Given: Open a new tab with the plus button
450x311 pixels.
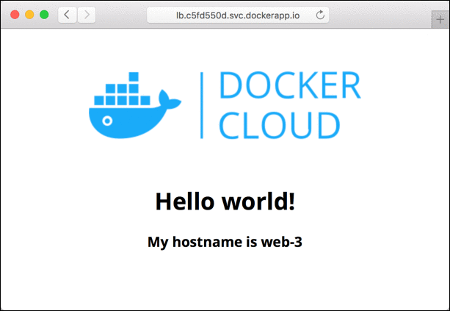Looking at the screenshot, I should 440,20.
